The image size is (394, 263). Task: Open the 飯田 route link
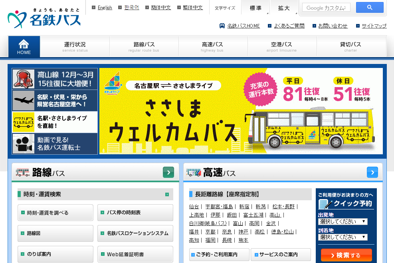click(x=232, y=215)
